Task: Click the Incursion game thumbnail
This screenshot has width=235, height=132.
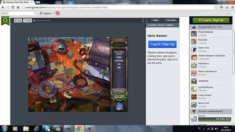Action: (x=194, y=41)
